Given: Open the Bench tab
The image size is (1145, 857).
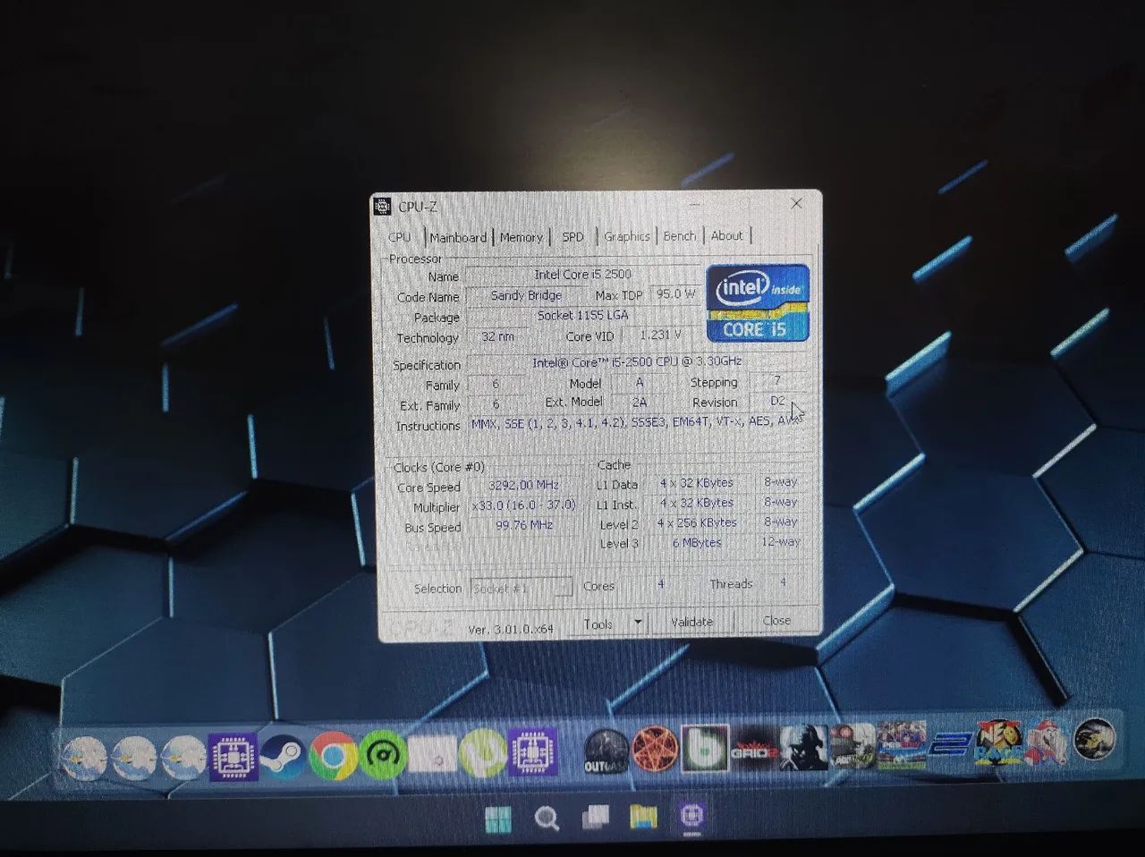Looking at the screenshot, I should [680, 236].
